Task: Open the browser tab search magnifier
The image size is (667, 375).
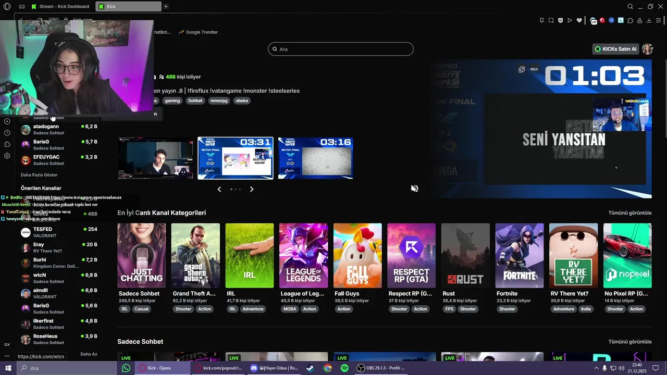Action: pos(630,6)
